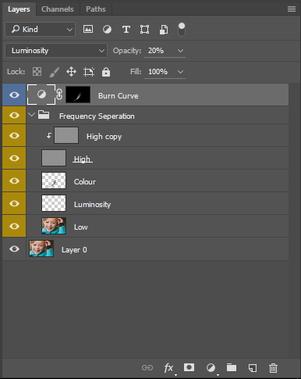
Task: Filter for pixel layers icon
Action: (88, 29)
